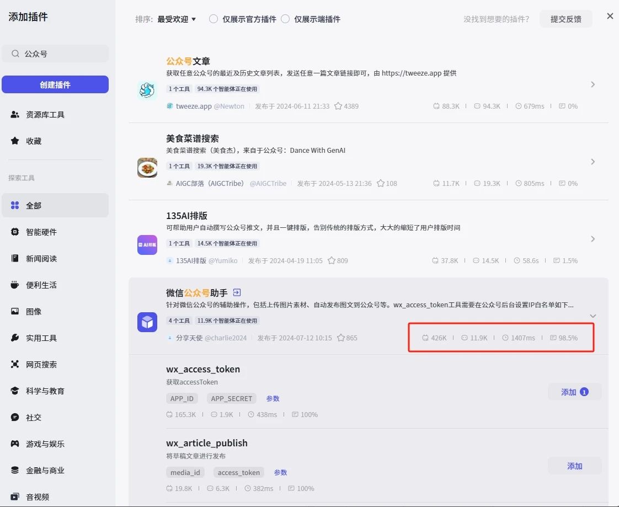Click the 图像 picture icon
The image size is (619, 507).
15,311
